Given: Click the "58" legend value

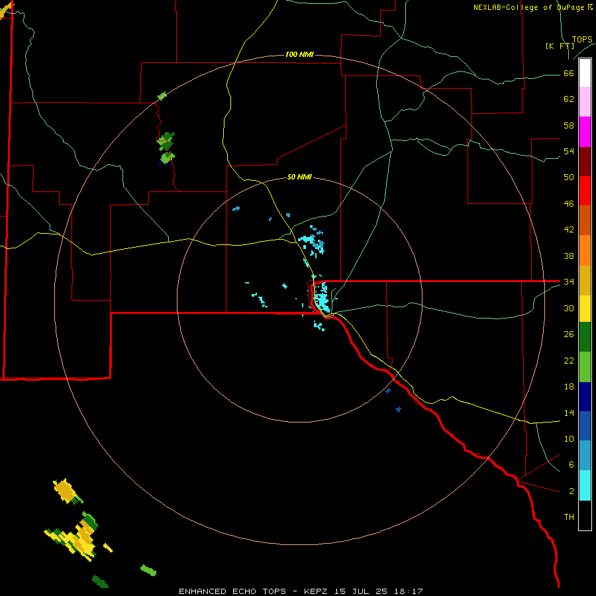Looking at the screenshot, I should pyautogui.click(x=569, y=125).
